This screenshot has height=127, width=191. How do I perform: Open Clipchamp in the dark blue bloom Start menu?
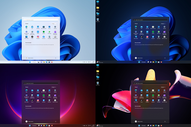click(x=165, y=32)
